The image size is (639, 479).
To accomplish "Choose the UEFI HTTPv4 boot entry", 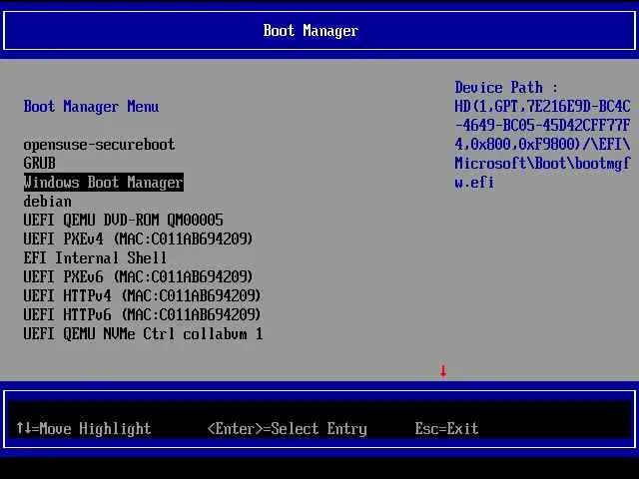I will click(142, 296).
